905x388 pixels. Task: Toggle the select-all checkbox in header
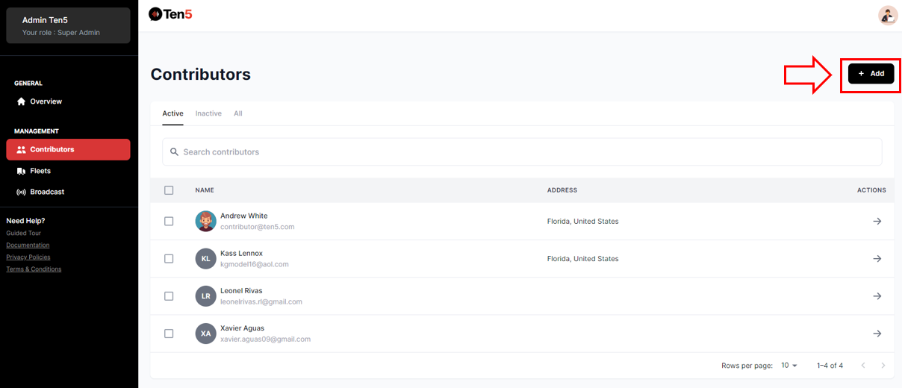click(169, 190)
